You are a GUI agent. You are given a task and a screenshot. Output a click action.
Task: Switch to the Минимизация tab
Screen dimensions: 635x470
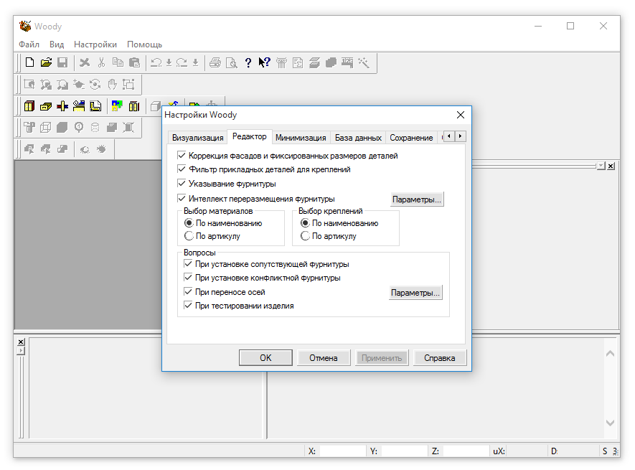pos(301,138)
